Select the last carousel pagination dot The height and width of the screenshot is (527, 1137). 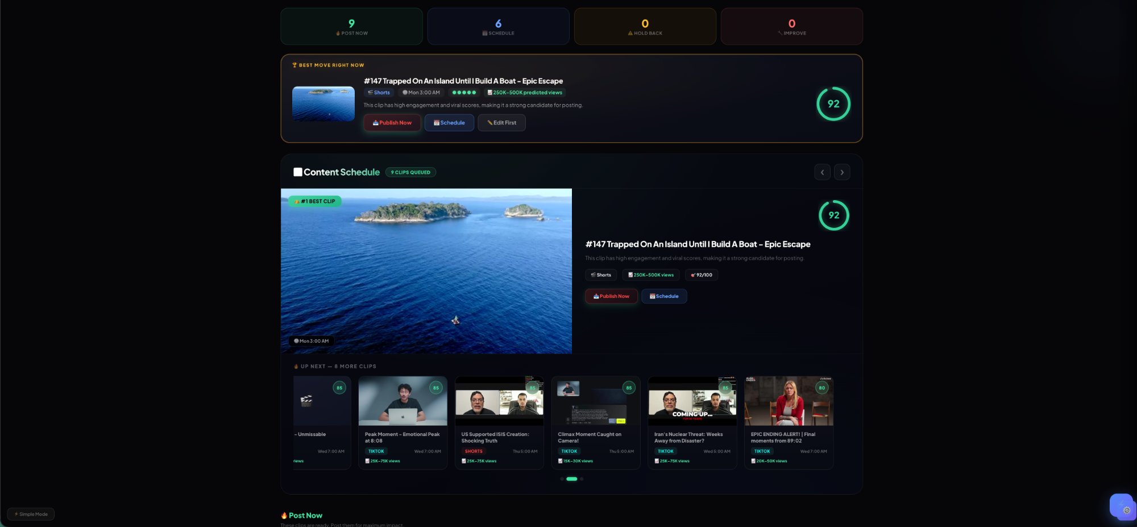click(582, 479)
